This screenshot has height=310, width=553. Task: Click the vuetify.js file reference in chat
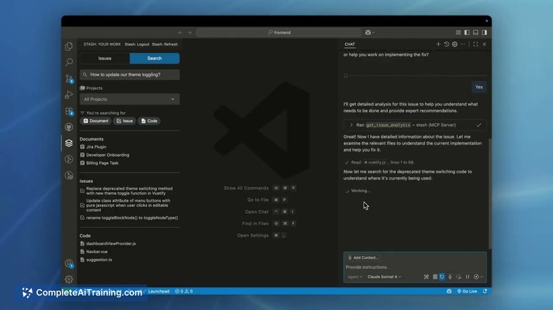click(375, 162)
